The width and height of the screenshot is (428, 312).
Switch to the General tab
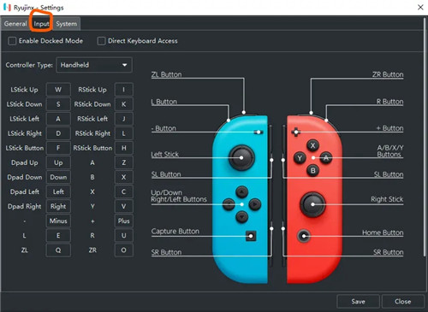point(15,24)
